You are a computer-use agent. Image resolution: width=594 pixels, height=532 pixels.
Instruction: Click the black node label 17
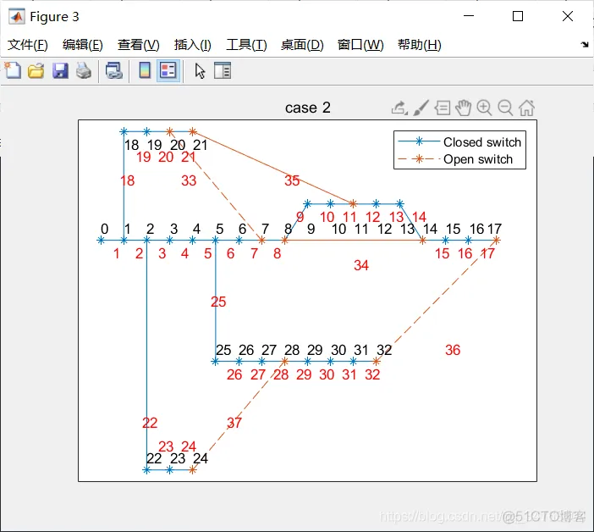[494, 229]
